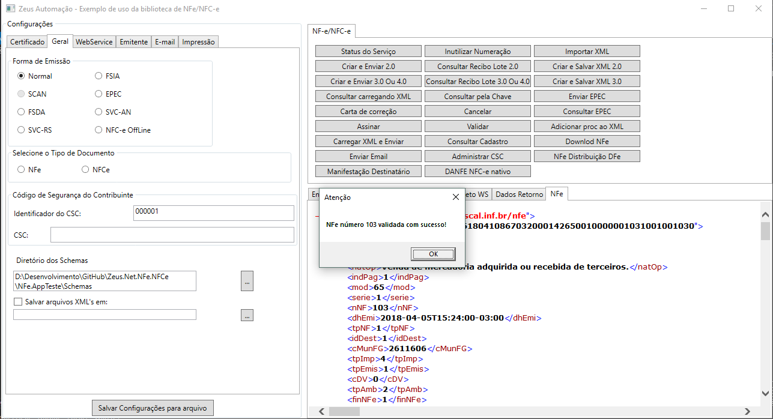Viewport: 773px width, 419px height.
Task: Click the horizontal scroll left arrow
Action: pyautogui.click(x=321, y=412)
